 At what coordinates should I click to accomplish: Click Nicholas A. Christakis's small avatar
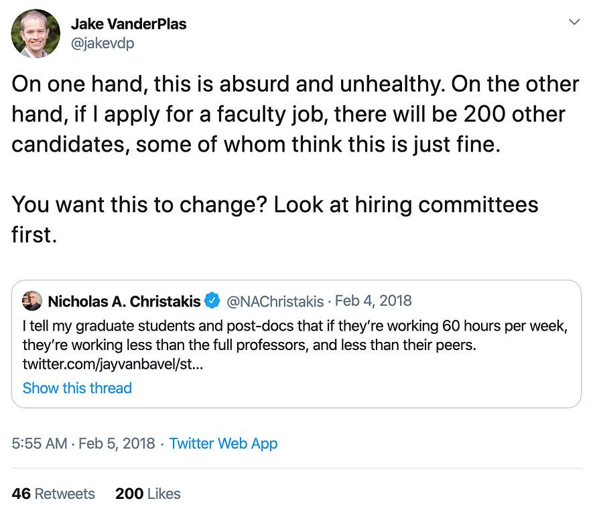pyautogui.click(x=32, y=301)
